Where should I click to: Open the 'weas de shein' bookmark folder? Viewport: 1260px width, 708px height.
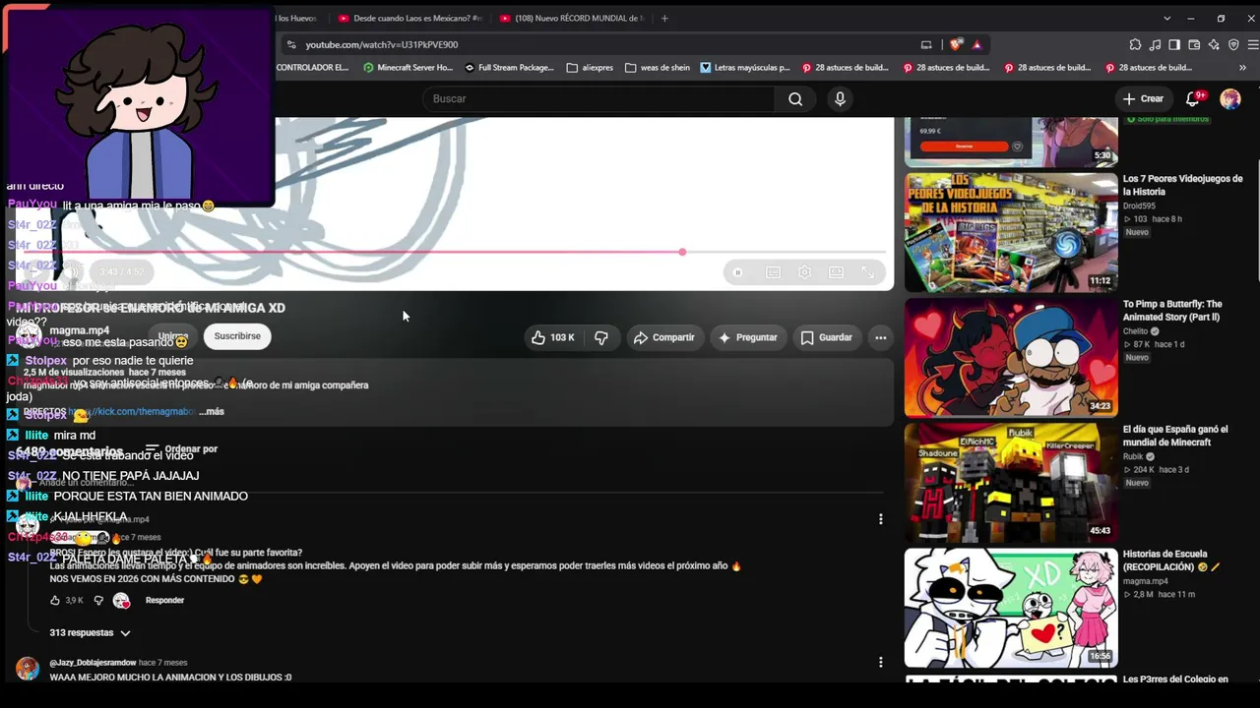(x=658, y=68)
